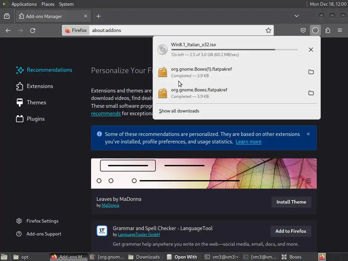Screen dimensions: 348x261
Task: Open Firefox View icon beside the tab strip
Action: 7,16
